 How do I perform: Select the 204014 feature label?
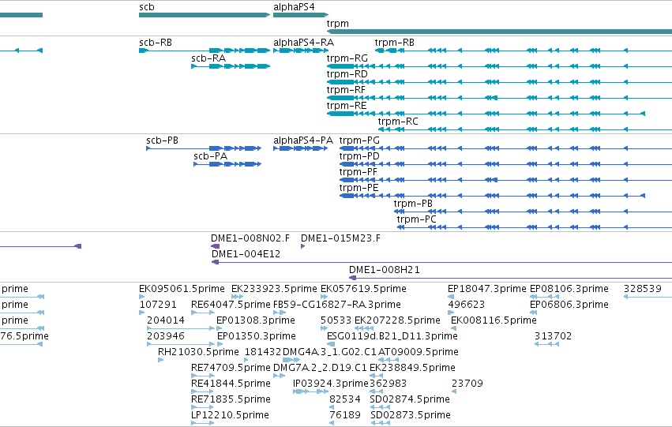click(x=166, y=320)
